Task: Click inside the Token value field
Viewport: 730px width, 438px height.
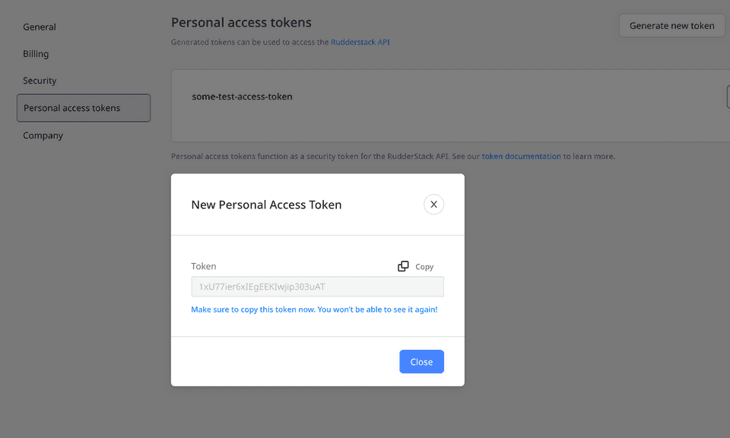Action: pyautogui.click(x=317, y=286)
